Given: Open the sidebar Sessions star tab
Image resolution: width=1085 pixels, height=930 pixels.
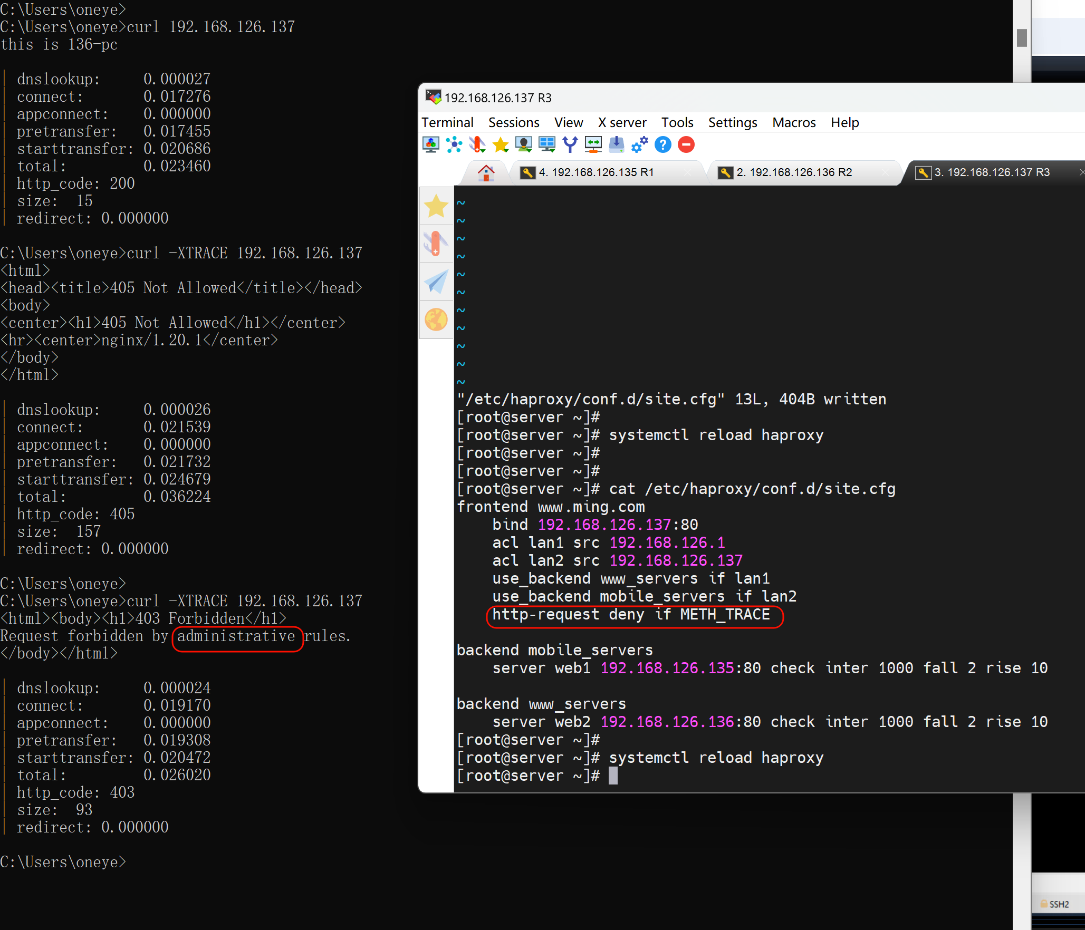Looking at the screenshot, I should tap(436, 206).
